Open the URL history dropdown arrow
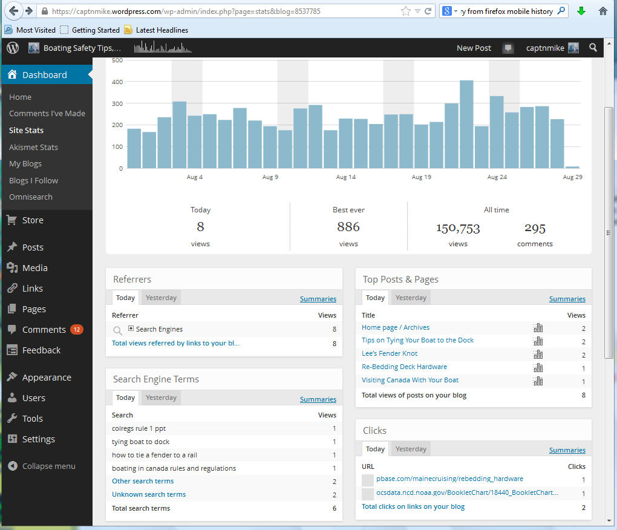Viewport: 617px width, 530px height. tap(417, 11)
